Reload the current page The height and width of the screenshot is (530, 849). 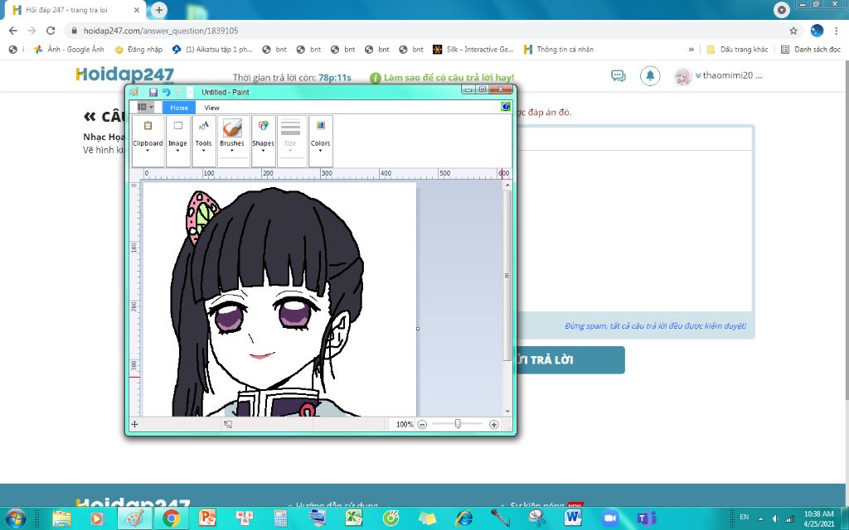[x=51, y=31]
